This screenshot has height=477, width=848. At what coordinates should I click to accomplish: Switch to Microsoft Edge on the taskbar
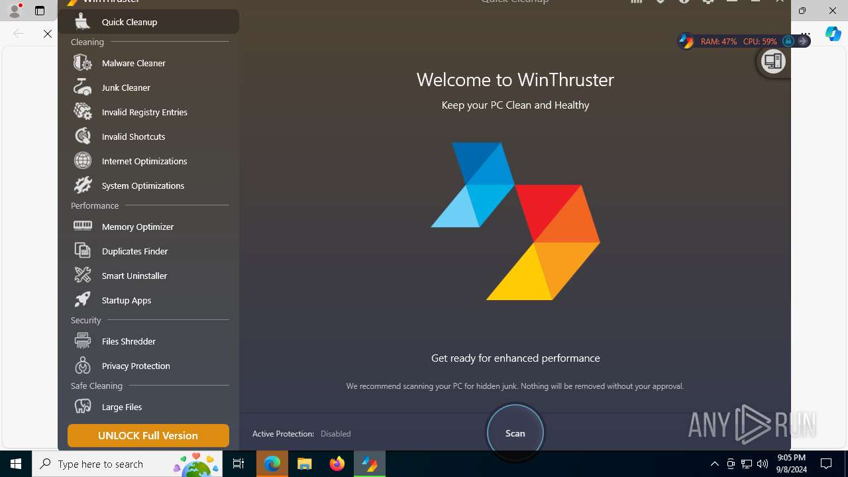point(272,464)
